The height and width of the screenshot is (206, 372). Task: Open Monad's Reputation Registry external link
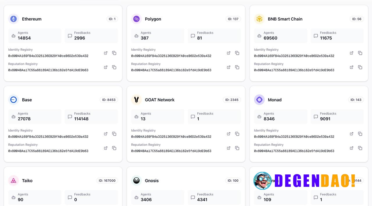point(351,148)
